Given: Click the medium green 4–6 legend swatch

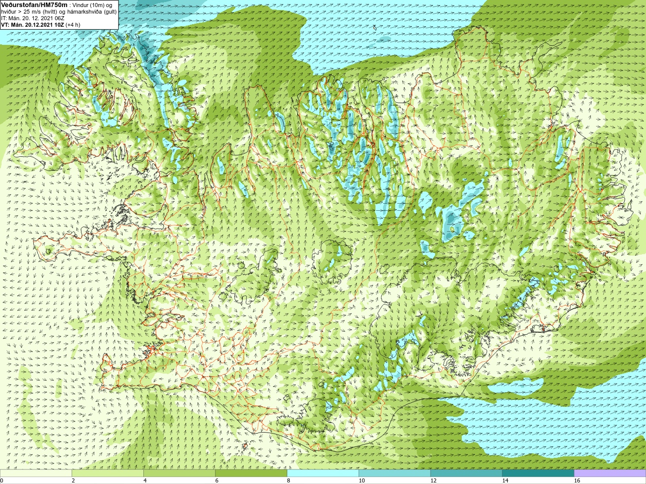Looking at the screenshot, I should tap(179, 473).
